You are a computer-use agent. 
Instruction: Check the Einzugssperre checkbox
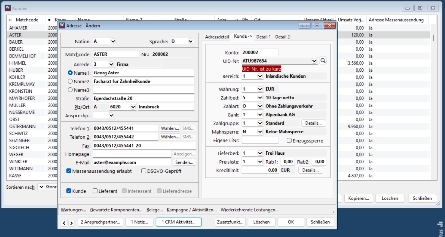pos(289,141)
